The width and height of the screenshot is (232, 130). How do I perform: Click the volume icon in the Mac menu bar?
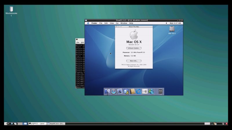(x=166, y=23)
